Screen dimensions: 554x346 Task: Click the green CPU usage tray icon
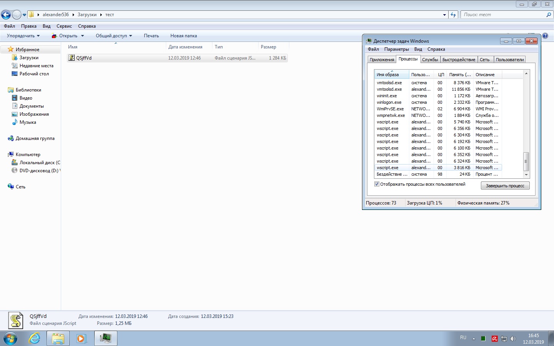tap(483, 339)
